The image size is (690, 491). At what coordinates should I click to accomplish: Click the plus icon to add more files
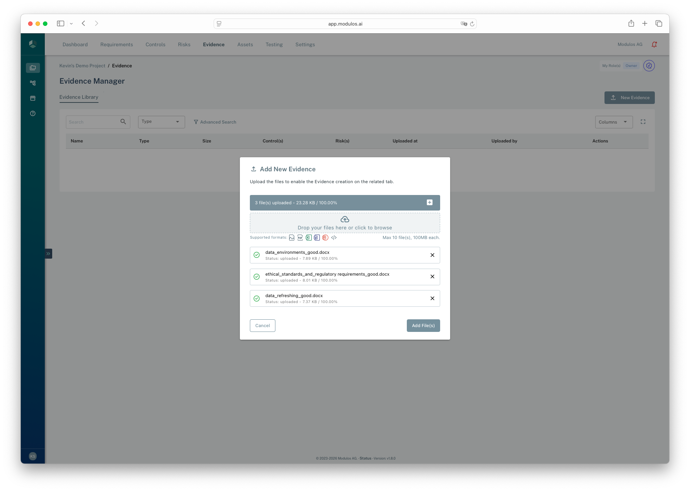tap(429, 202)
